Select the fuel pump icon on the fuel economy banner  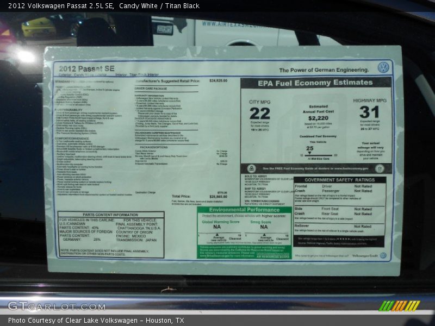pos(251,167)
